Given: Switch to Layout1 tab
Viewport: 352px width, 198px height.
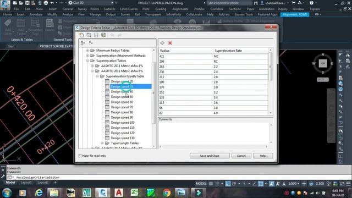Looking at the screenshot, I should coord(26,183).
